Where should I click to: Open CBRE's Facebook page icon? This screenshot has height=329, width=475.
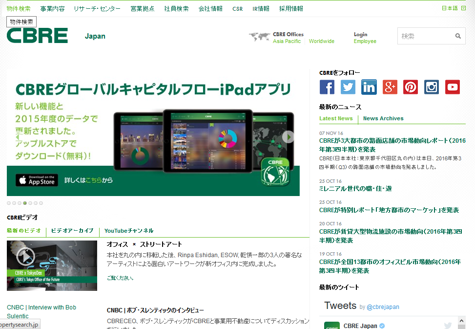pos(327,87)
